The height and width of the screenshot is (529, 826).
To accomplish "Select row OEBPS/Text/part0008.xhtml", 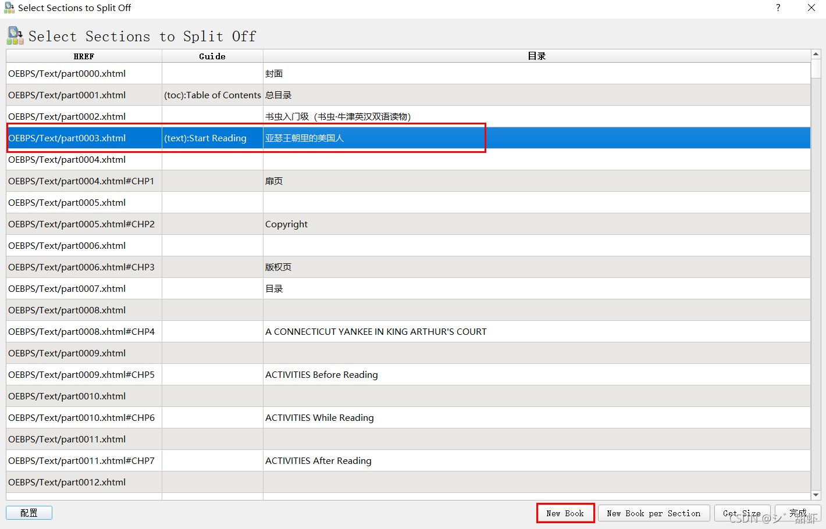I will pyautogui.click(x=408, y=310).
